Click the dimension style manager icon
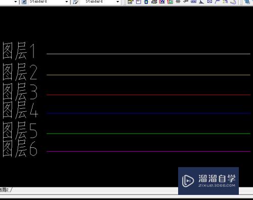This screenshot has height=200, width=253. pos(76,2)
